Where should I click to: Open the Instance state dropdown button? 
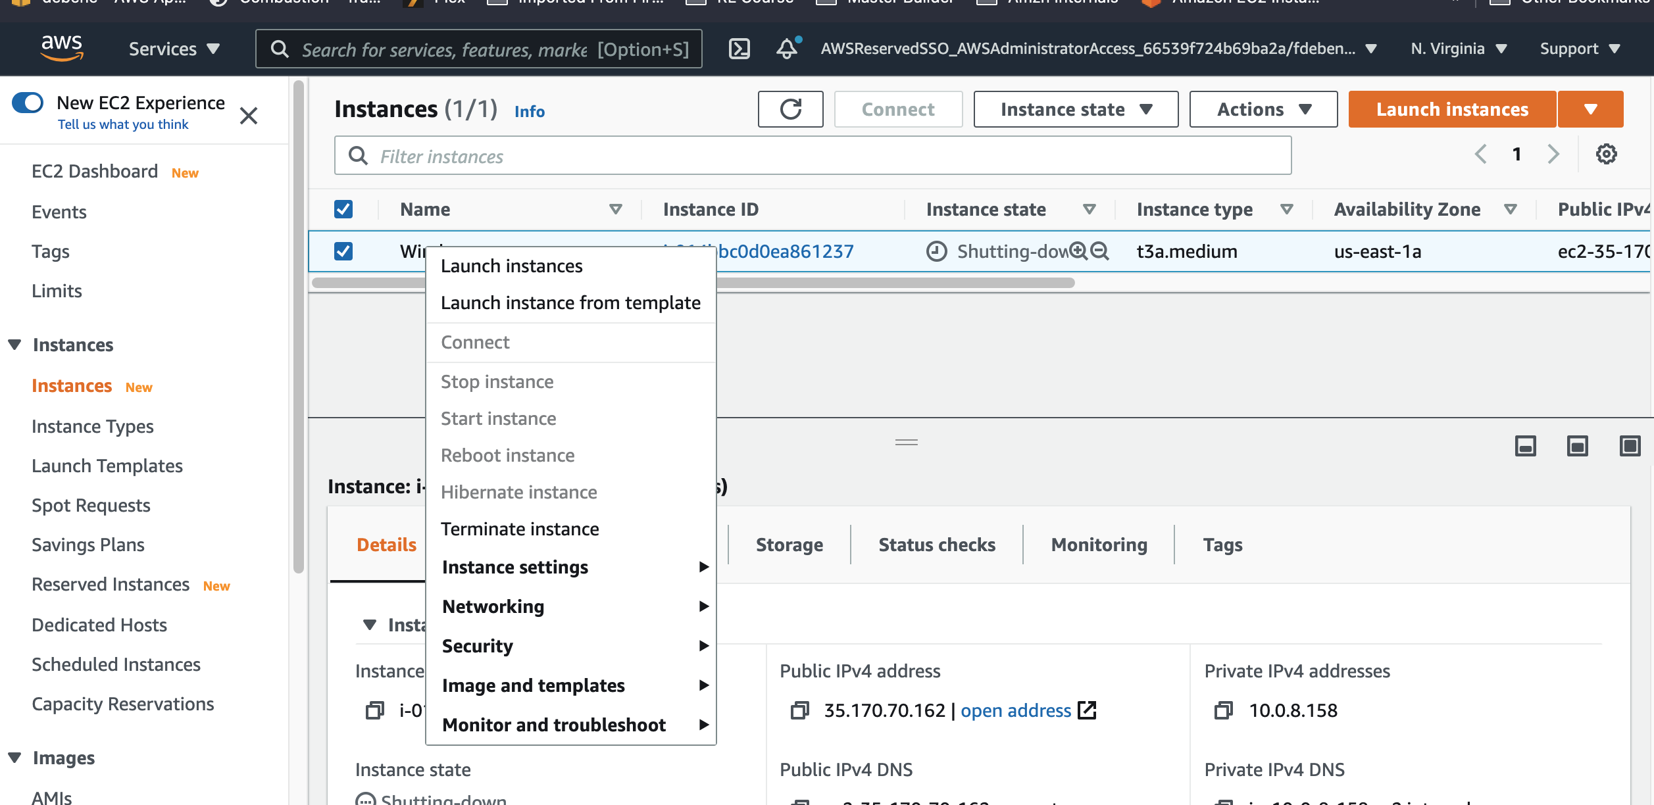point(1076,109)
